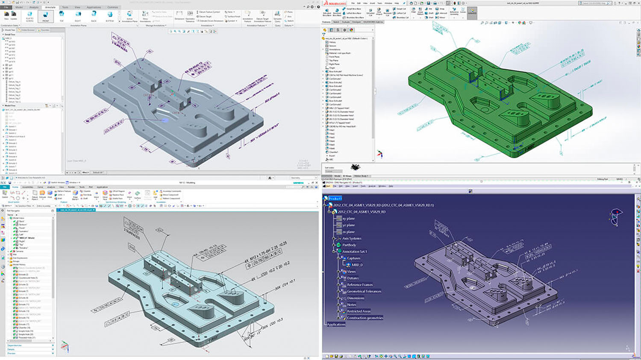
Task: Click Datum Target Annotation Feature in Creo
Action: click(262, 17)
